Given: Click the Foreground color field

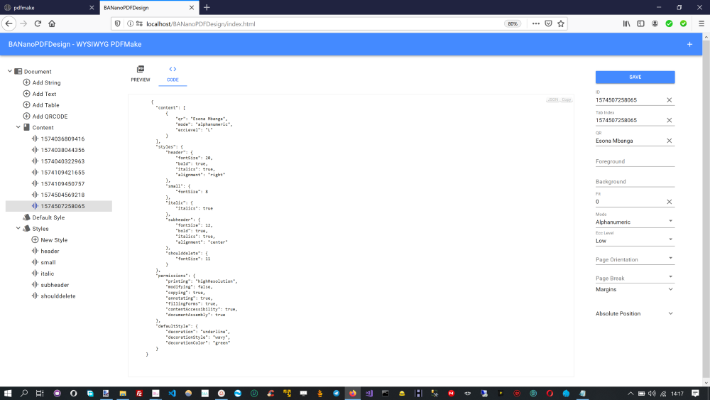Looking at the screenshot, I should coord(635,161).
